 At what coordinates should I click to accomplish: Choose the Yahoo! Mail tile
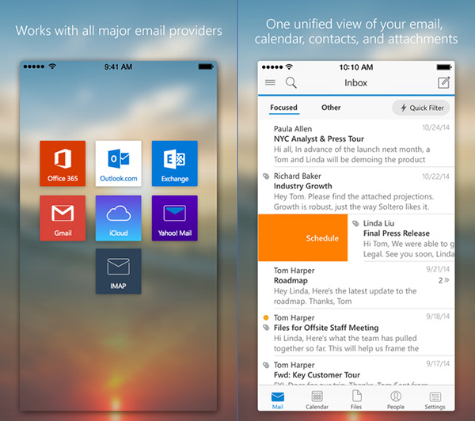(x=174, y=218)
